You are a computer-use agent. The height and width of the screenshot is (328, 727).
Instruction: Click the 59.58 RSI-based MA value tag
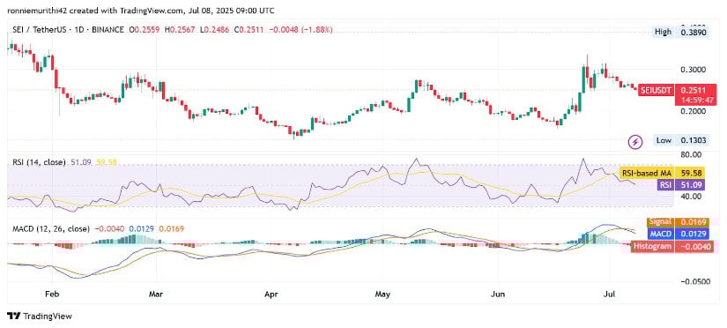[x=691, y=173]
